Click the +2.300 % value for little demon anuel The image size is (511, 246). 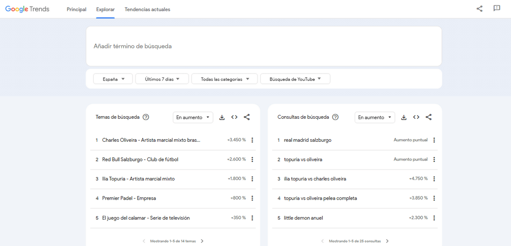[x=419, y=218]
